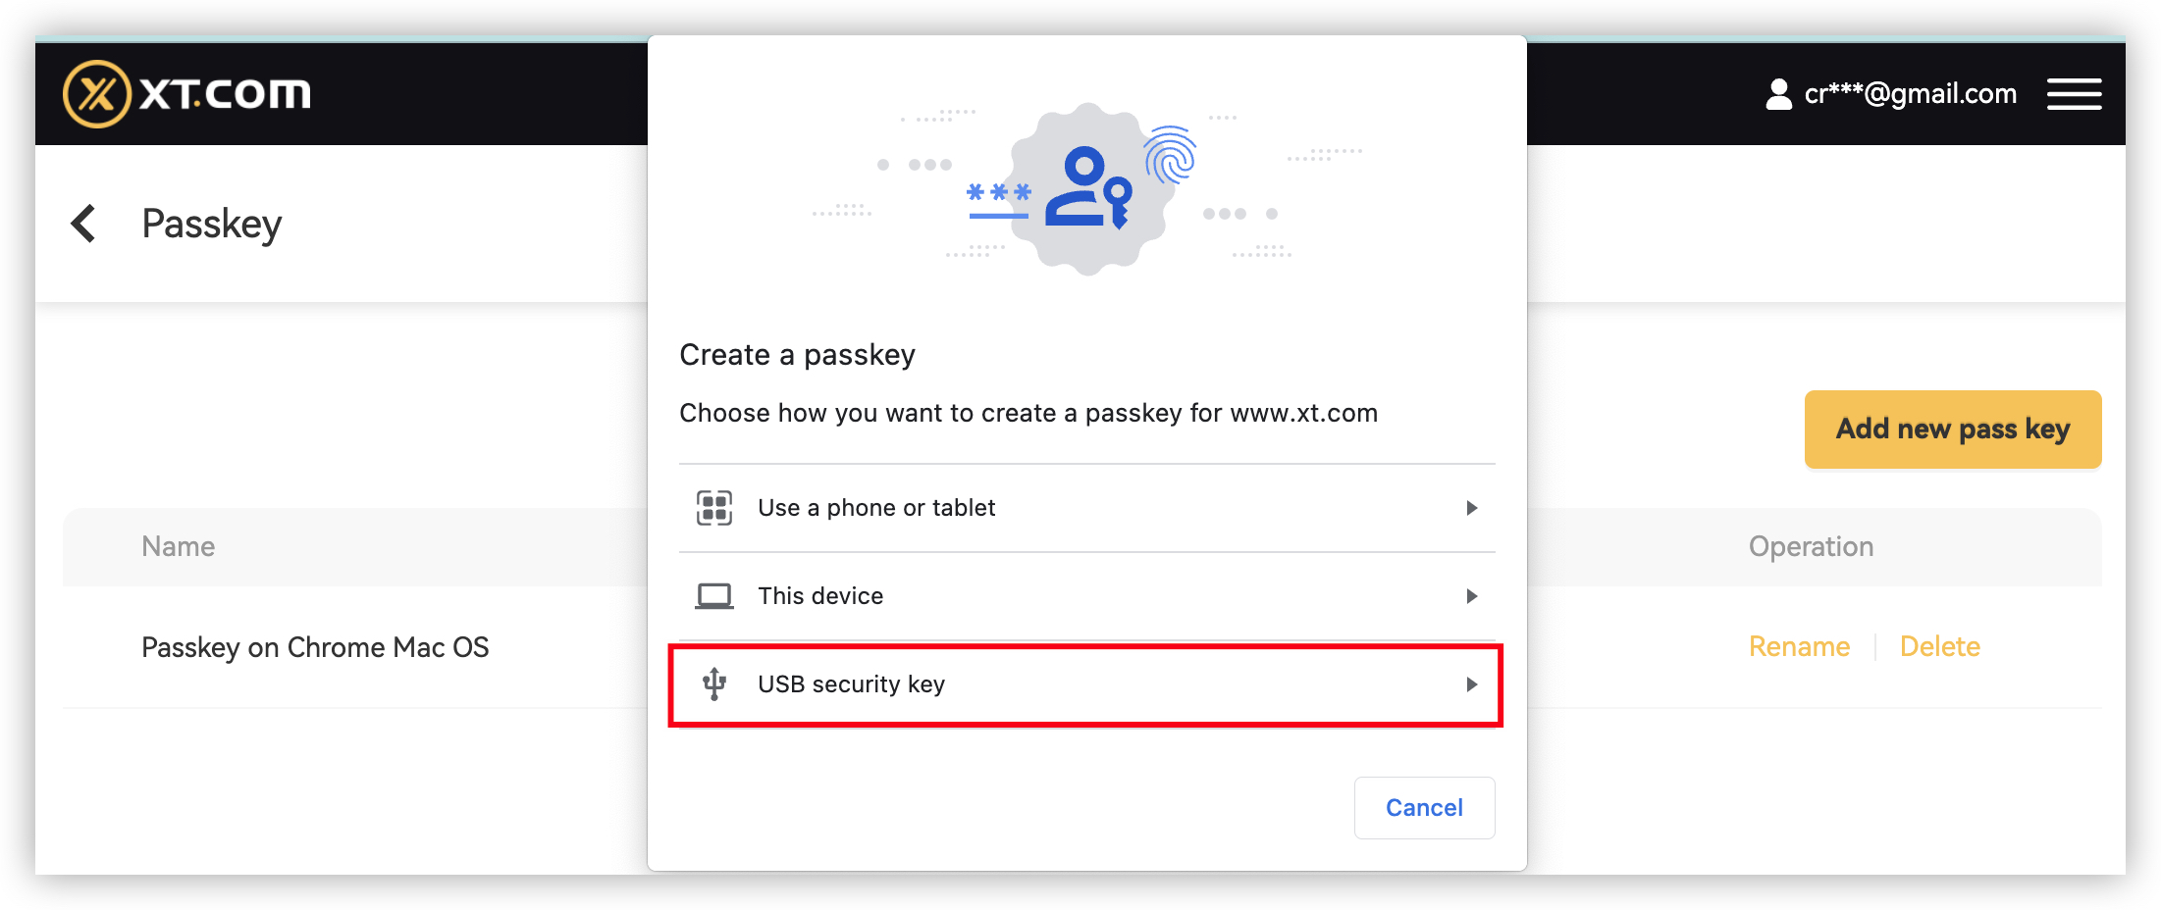This screenshot has height=910, width=2161.
Task: Go back using the arrow beside Passkey
Action: click(x=84, y=224)
